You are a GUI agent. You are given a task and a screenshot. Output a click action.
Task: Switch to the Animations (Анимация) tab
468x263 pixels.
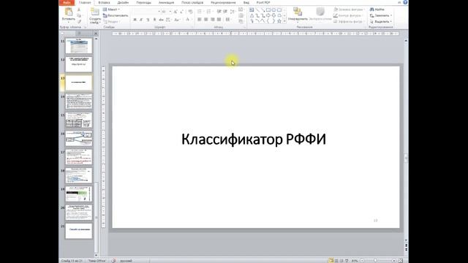tap(166, 2)
